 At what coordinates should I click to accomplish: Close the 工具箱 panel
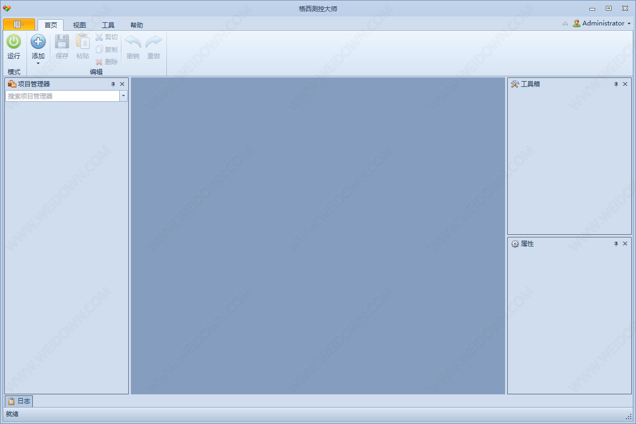click(x=625, y=84)
